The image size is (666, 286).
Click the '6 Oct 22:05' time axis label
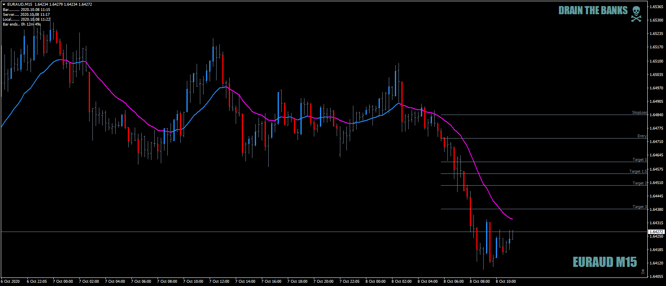coord(37,282)
